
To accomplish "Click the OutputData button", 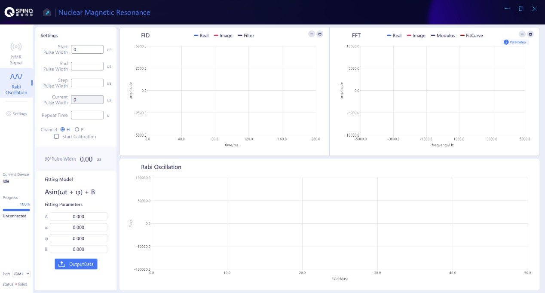I will [x=76, y=264].
